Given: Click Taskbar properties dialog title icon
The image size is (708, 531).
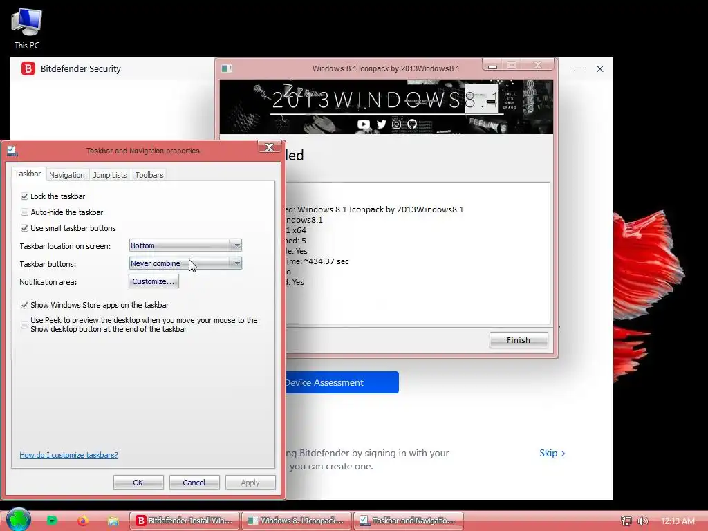Looking at the screenshot, I should 12,151.
